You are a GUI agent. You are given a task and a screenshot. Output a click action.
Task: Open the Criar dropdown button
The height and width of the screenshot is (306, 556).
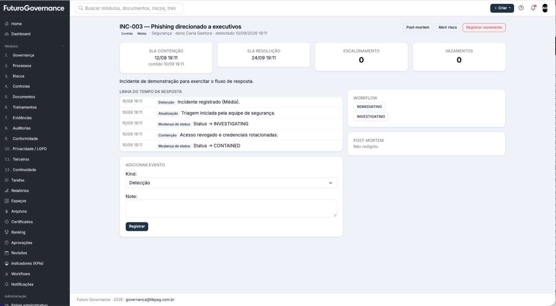pyautogui.click(x=502, y=8)
